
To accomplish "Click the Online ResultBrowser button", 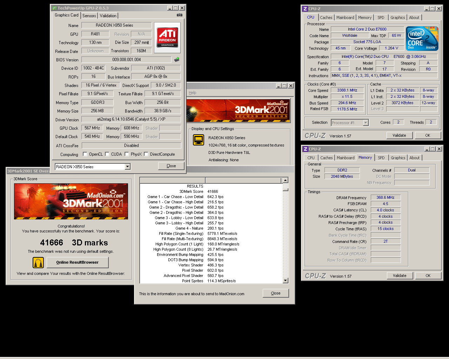I will [78, 262].
